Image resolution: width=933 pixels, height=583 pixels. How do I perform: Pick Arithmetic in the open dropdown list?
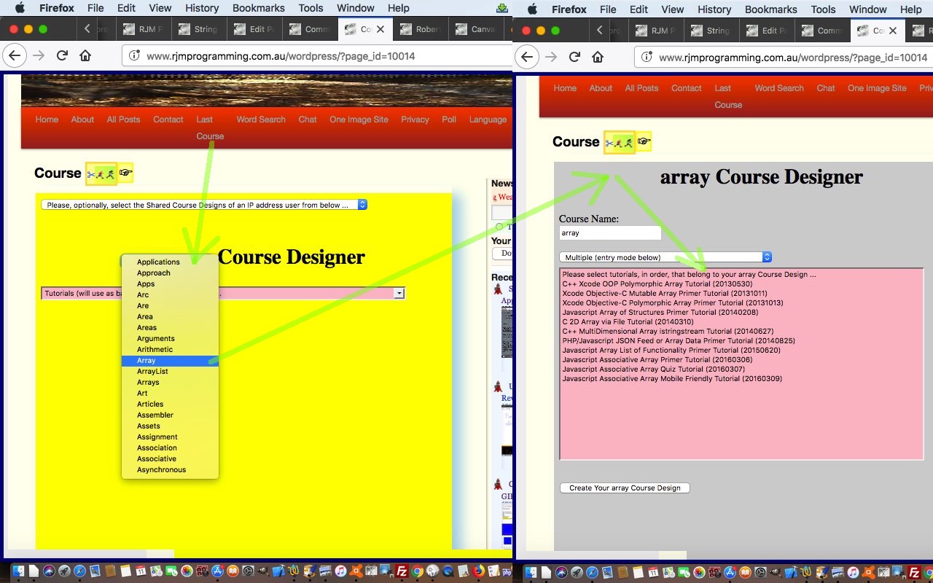click(x=170, y=349)
